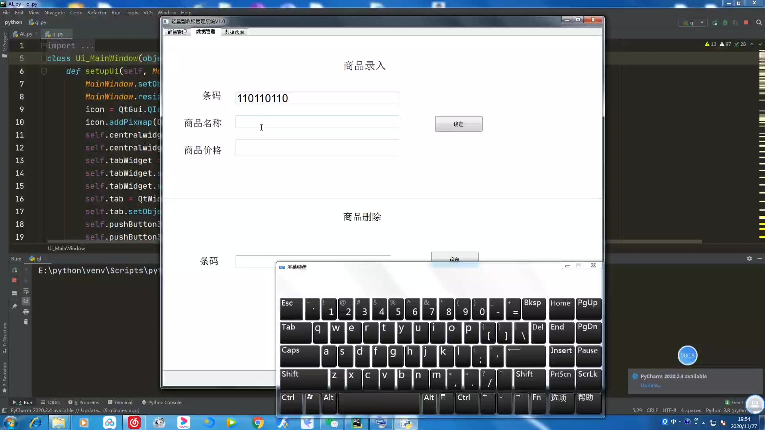The width and height of the screenshot is (765, 430).
Task: Open the File menu in PyCharm
Action: click(x=6, y=12)
